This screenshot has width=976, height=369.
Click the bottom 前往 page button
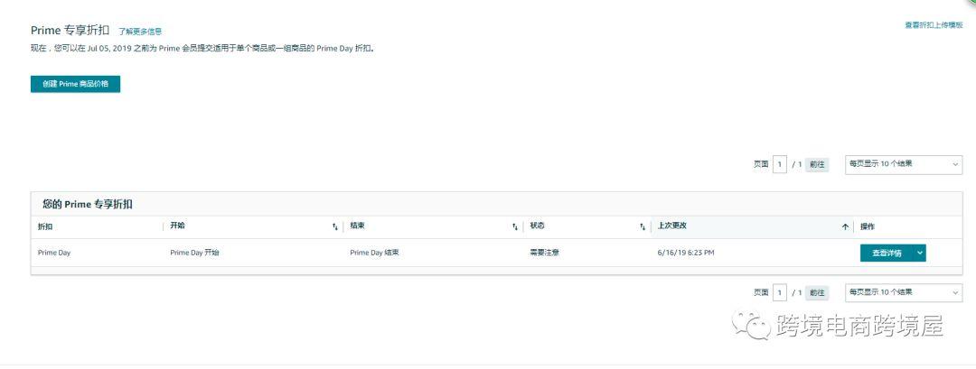point(817,292)
